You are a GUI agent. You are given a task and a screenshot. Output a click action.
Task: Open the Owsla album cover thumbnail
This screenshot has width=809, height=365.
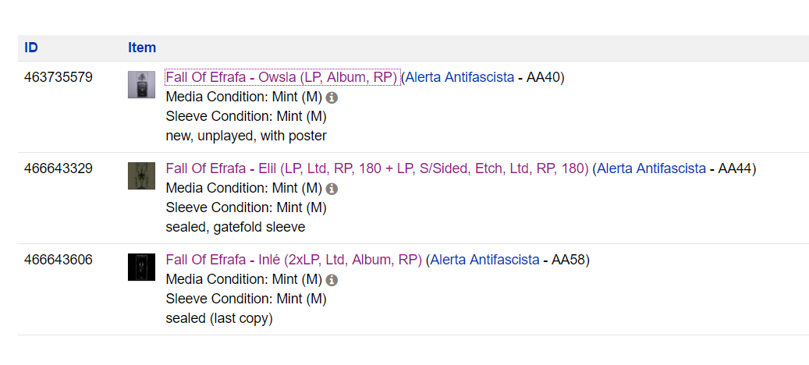point(141,84)
